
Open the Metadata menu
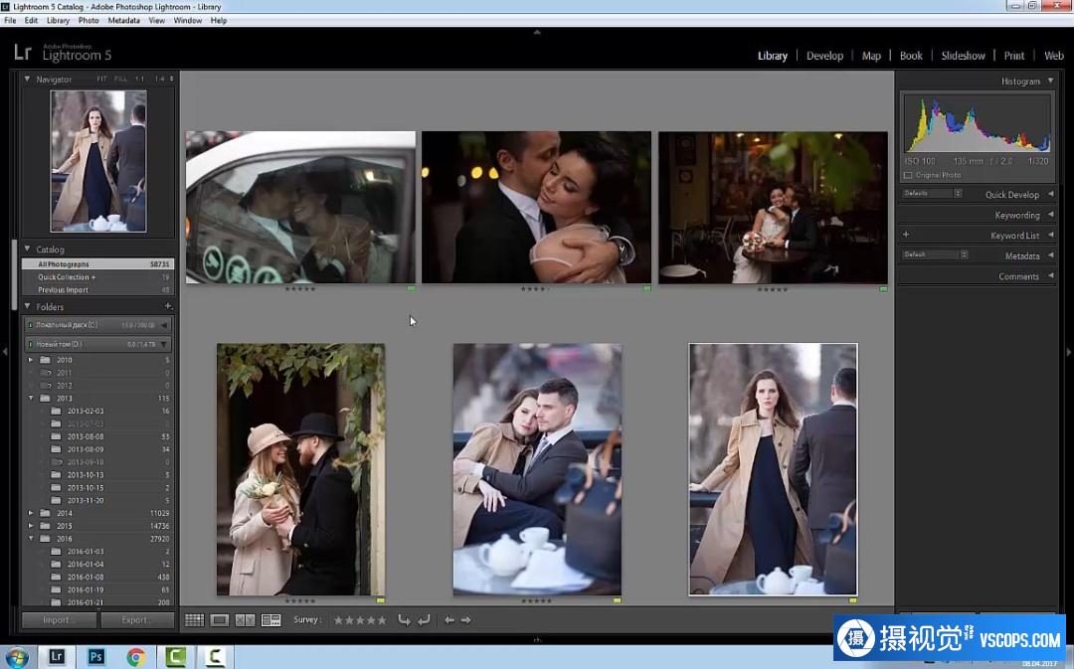[x=123, y=20]
